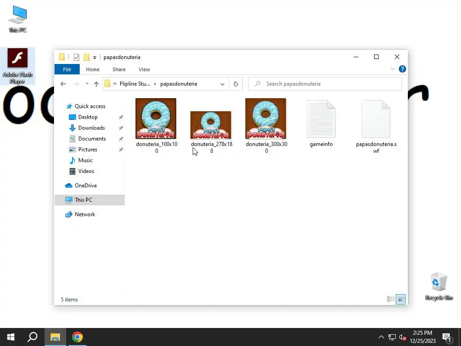Image resolution: width=461 pixels, height=346 pixels.
Task: Open the This PC desktop icon
Action: [x=18, y=19]
